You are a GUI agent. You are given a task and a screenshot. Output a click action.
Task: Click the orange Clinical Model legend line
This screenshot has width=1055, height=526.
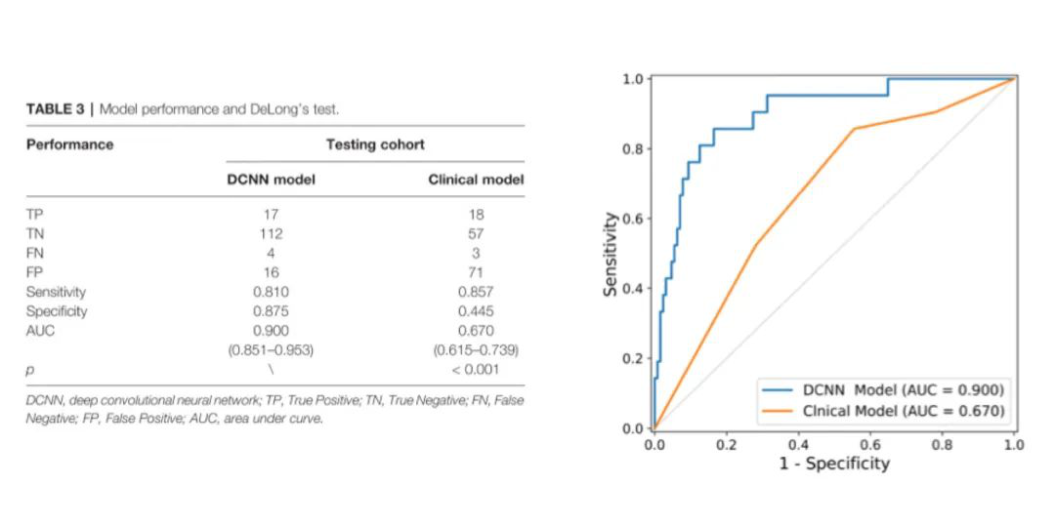(778, 411)
